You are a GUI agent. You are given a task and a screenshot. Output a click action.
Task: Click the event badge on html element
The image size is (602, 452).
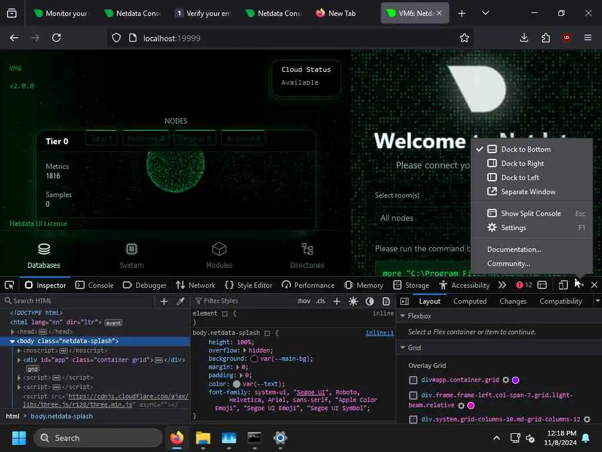pos(113,323)
